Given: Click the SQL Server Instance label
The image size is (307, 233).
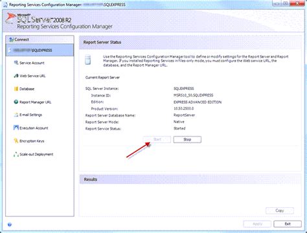Looking at the screenshot, I should [x=102, y=89].
